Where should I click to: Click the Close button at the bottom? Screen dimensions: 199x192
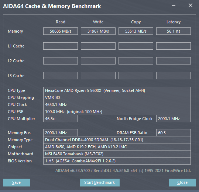(182, 182)
